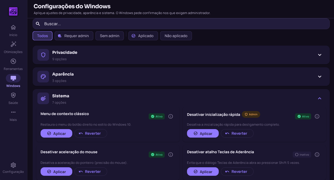The width and height of the screenshot is (334, 180).
Task: Click the Sistema section title
Action: point(61,96)
